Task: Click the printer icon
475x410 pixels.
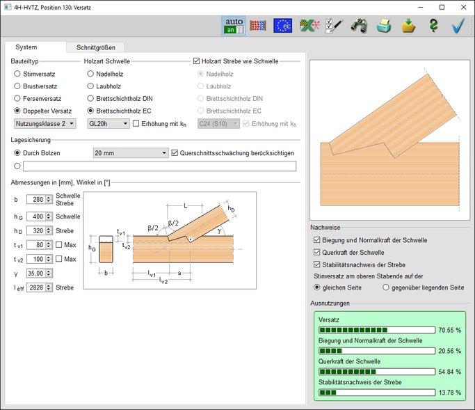Action: point(384,26)
